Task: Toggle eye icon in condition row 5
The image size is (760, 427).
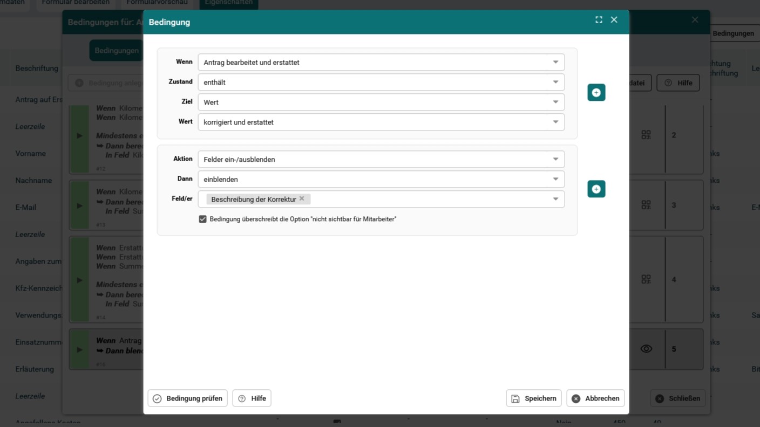Action: (x=646, y=349)
